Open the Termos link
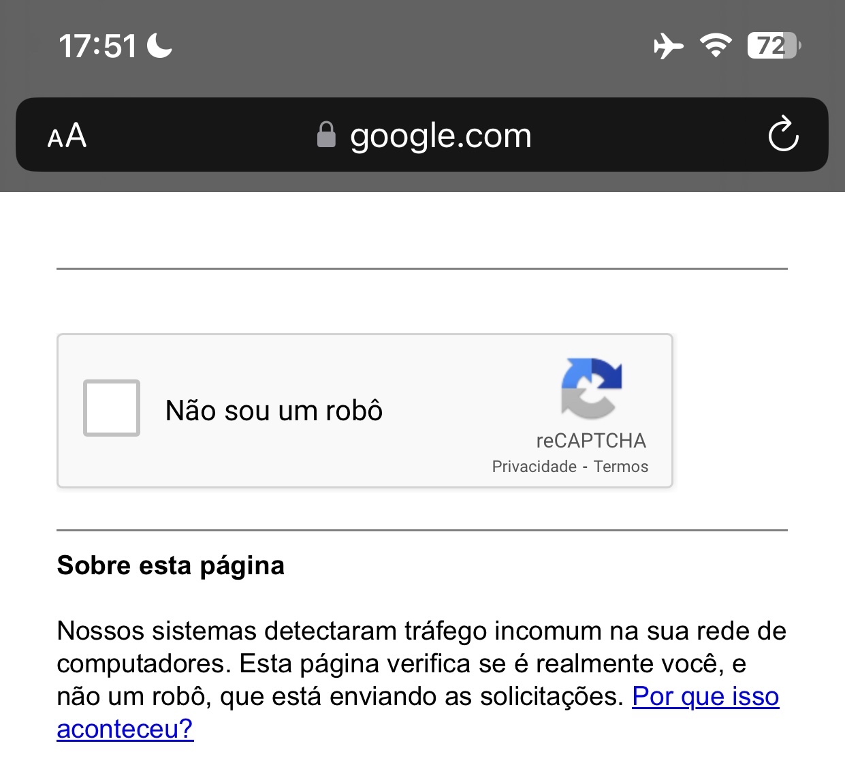Image resolution: width=845 pixels, height=782 pixels. (620, 467)
